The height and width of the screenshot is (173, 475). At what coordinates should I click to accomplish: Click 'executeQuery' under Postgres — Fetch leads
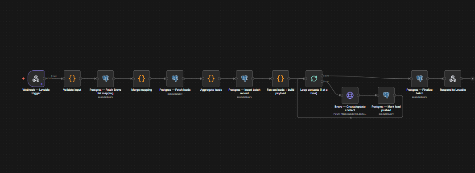pyautogui.click(x=175, y=94)
